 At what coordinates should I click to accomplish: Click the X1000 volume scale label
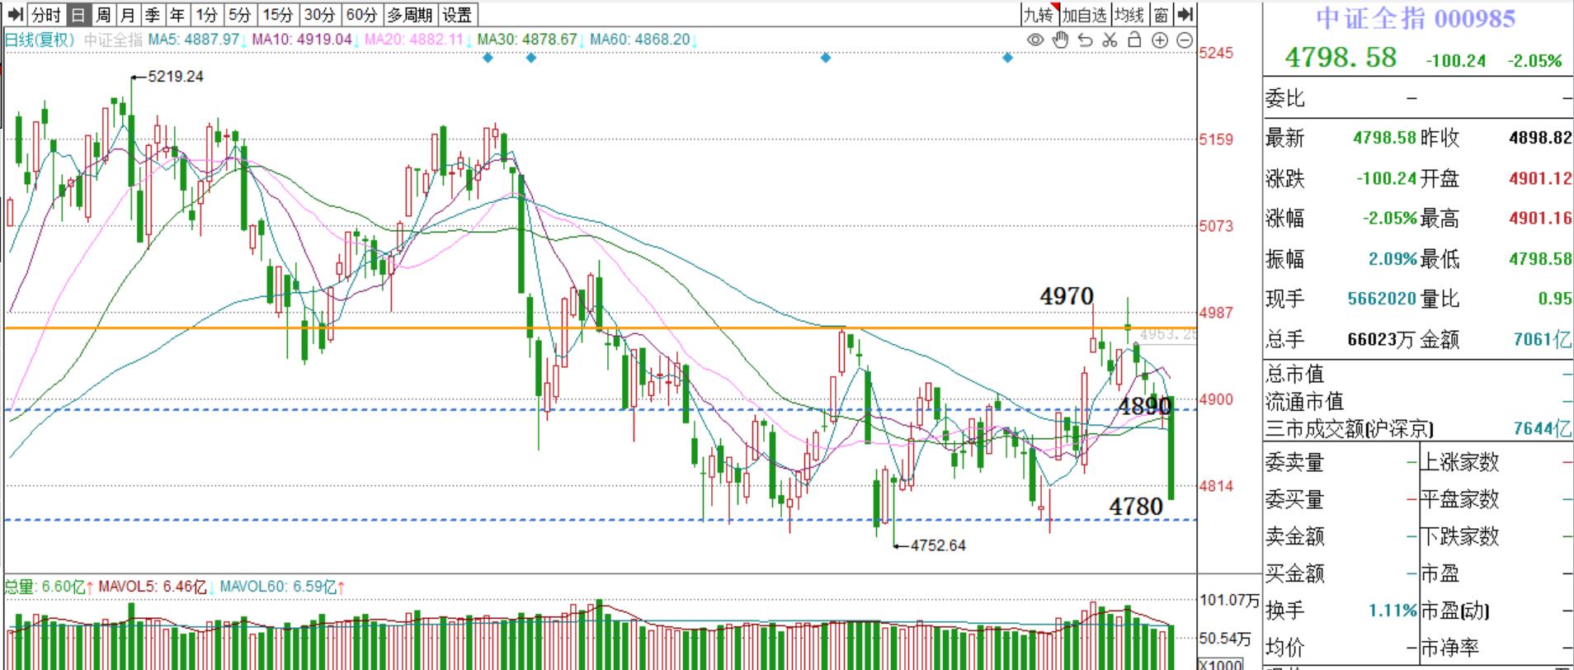tap(1220, 665)
